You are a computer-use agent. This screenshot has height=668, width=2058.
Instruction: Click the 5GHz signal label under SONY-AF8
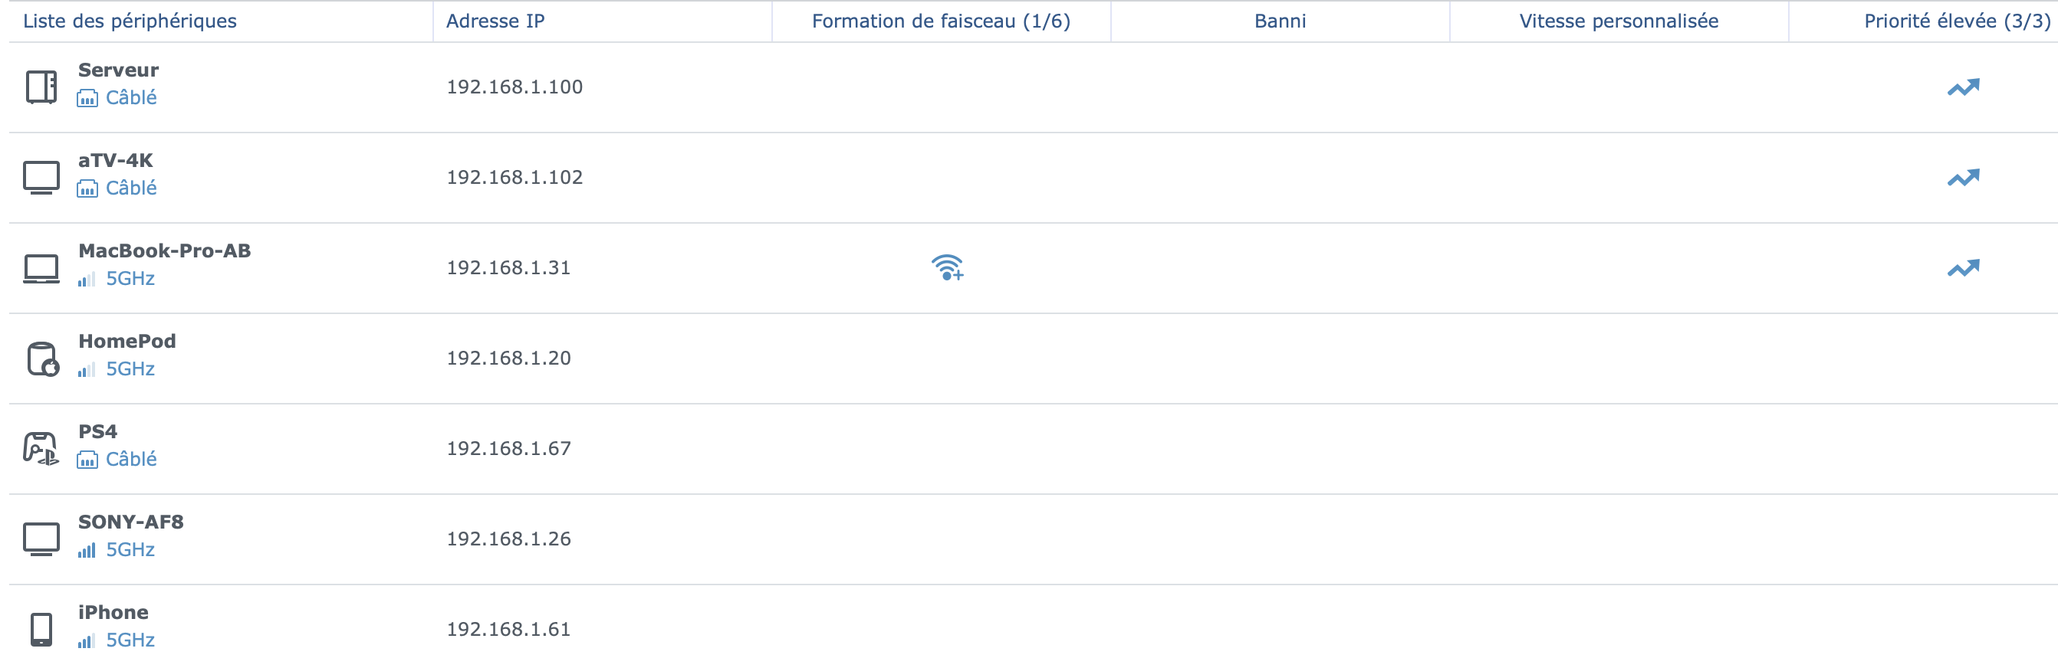(130, 550)
